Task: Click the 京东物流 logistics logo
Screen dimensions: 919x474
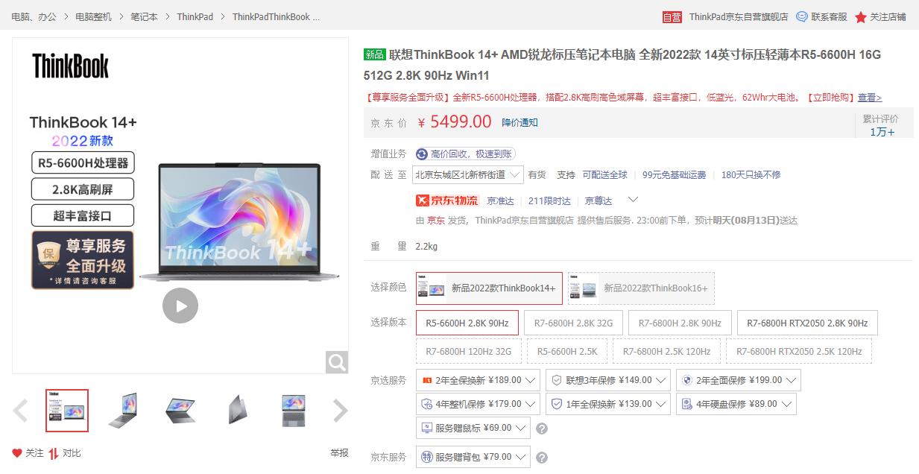Action: (446, 200)
